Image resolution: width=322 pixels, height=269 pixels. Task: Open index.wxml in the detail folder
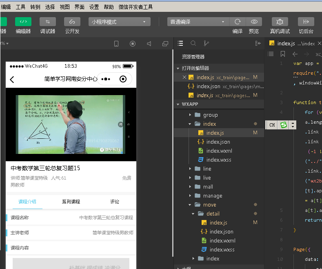coord(219,240)
